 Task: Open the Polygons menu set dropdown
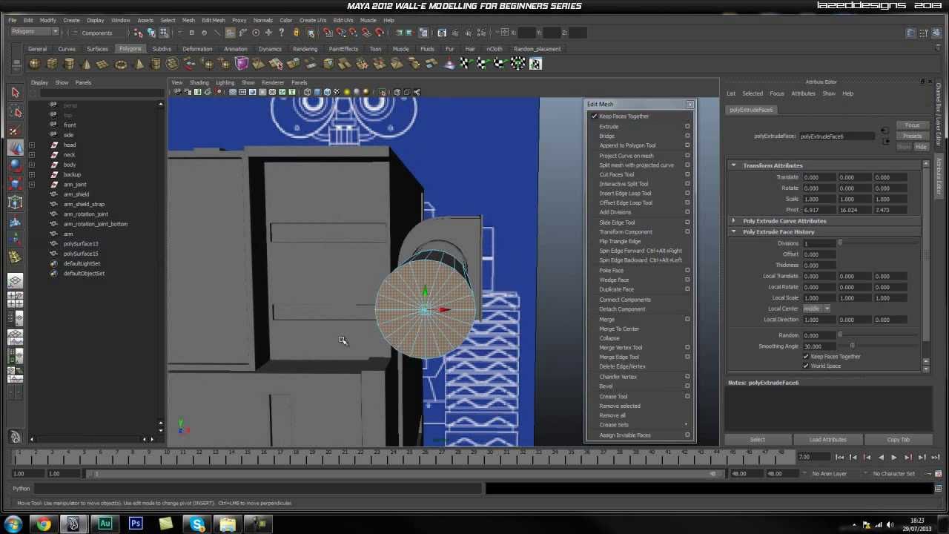click(x=34, y=32)
